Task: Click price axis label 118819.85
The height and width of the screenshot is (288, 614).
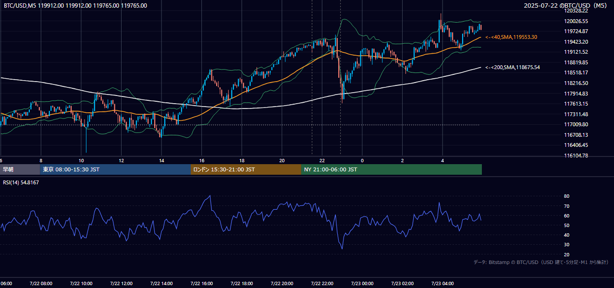Action: pos(577,62)
